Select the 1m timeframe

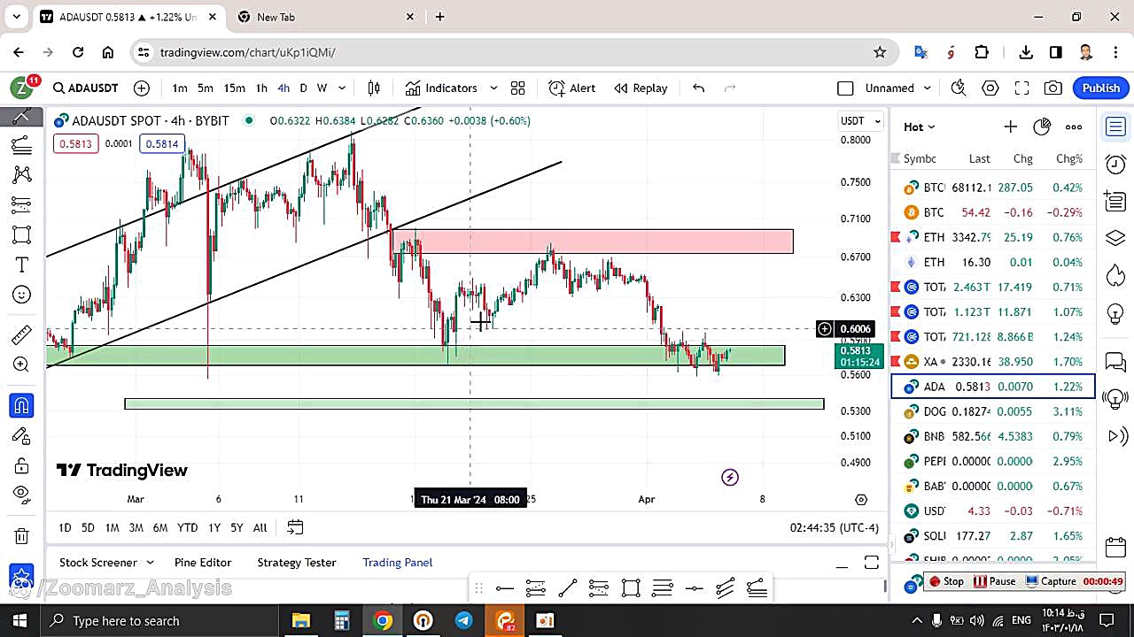click(180, 88)
